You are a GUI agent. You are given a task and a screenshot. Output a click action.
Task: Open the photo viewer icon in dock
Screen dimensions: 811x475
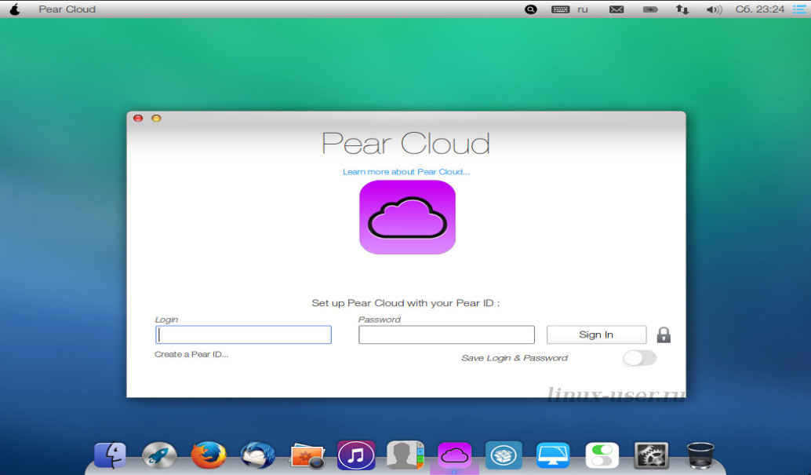click(307, 456)
